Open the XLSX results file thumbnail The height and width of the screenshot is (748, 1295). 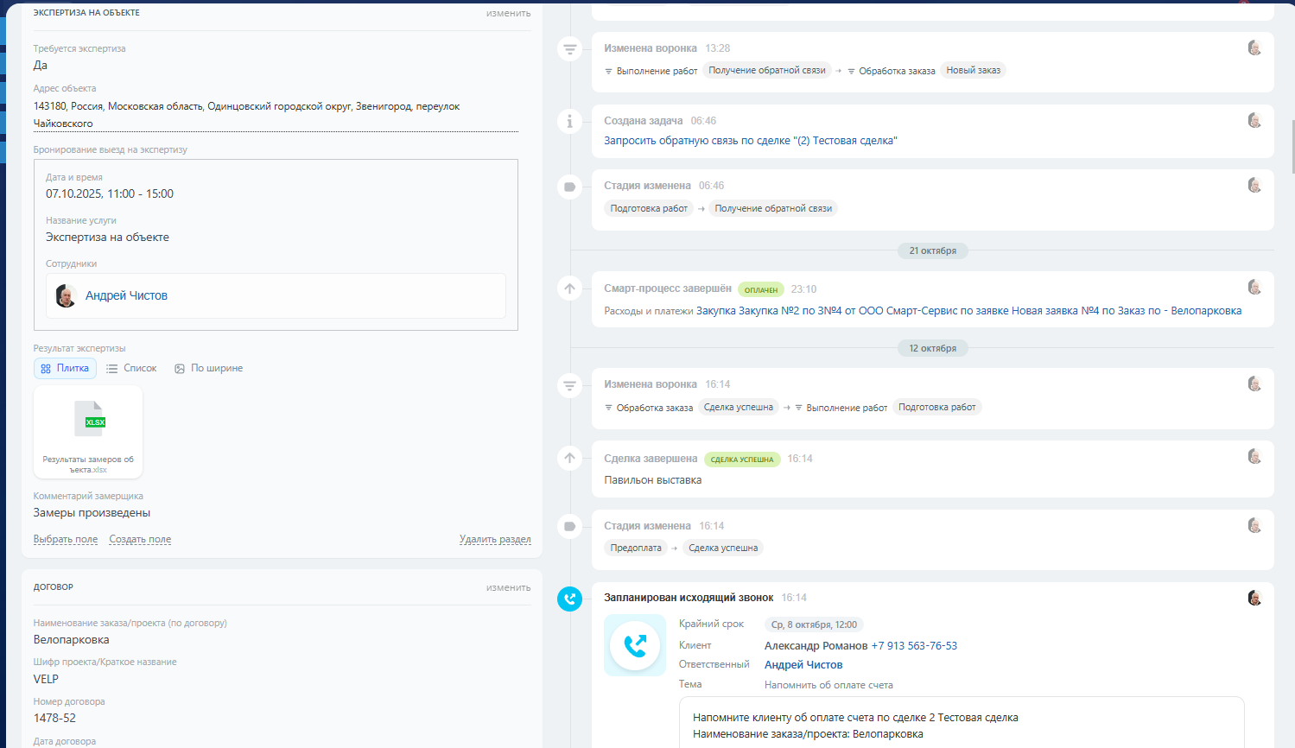88,431
